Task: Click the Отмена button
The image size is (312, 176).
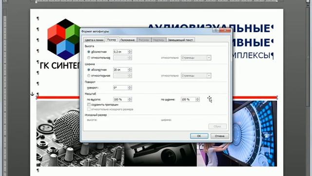Action: [220, 136]
